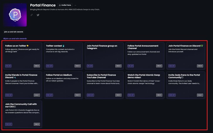Click XP badge on Follow us on Twitter card

point(8,66)
